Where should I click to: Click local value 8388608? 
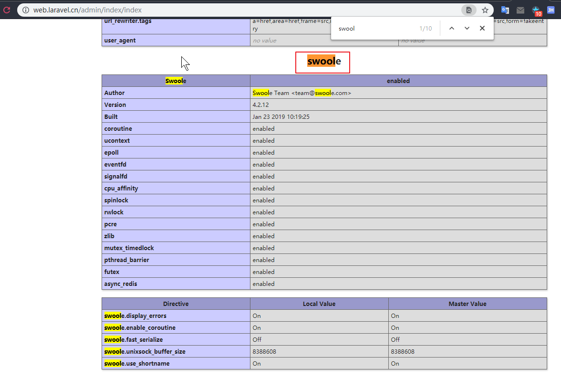[x=264, y=351]
